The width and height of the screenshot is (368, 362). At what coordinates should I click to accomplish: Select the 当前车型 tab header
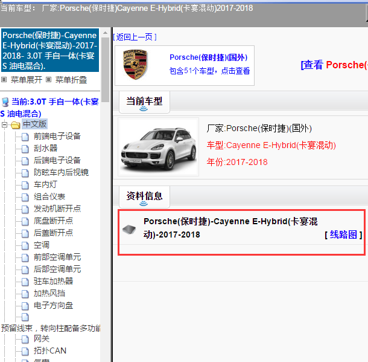point(144,103)
